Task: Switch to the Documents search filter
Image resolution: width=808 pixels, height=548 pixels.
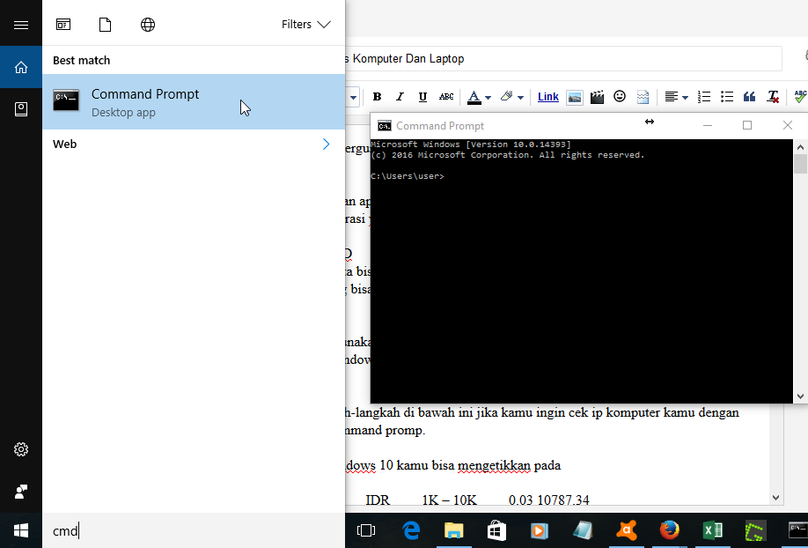Action: coord(105,24)
